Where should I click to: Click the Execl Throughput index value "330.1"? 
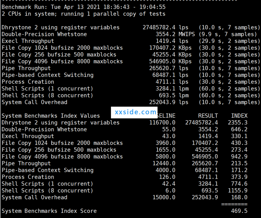tap(239, 136)
